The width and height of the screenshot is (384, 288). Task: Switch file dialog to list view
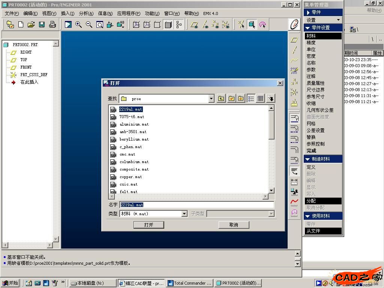point(251,99)
